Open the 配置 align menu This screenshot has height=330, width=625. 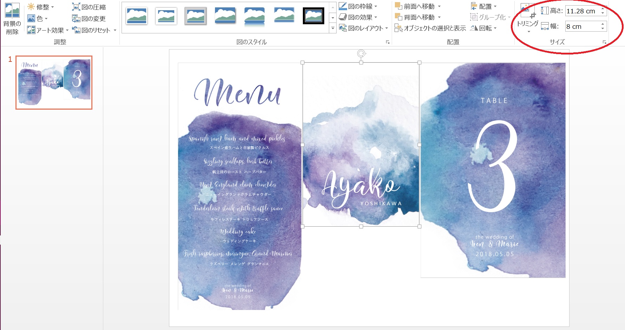(x=483, y=6)
